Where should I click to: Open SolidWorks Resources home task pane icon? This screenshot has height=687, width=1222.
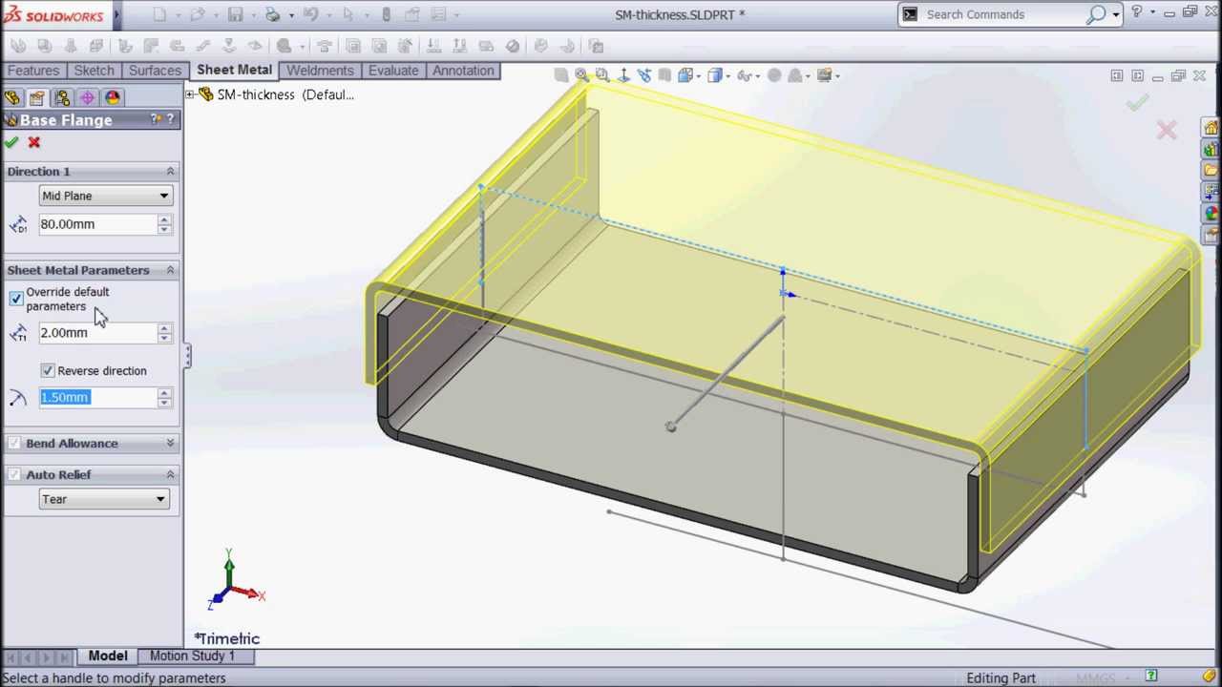(x=1211, y=128)
